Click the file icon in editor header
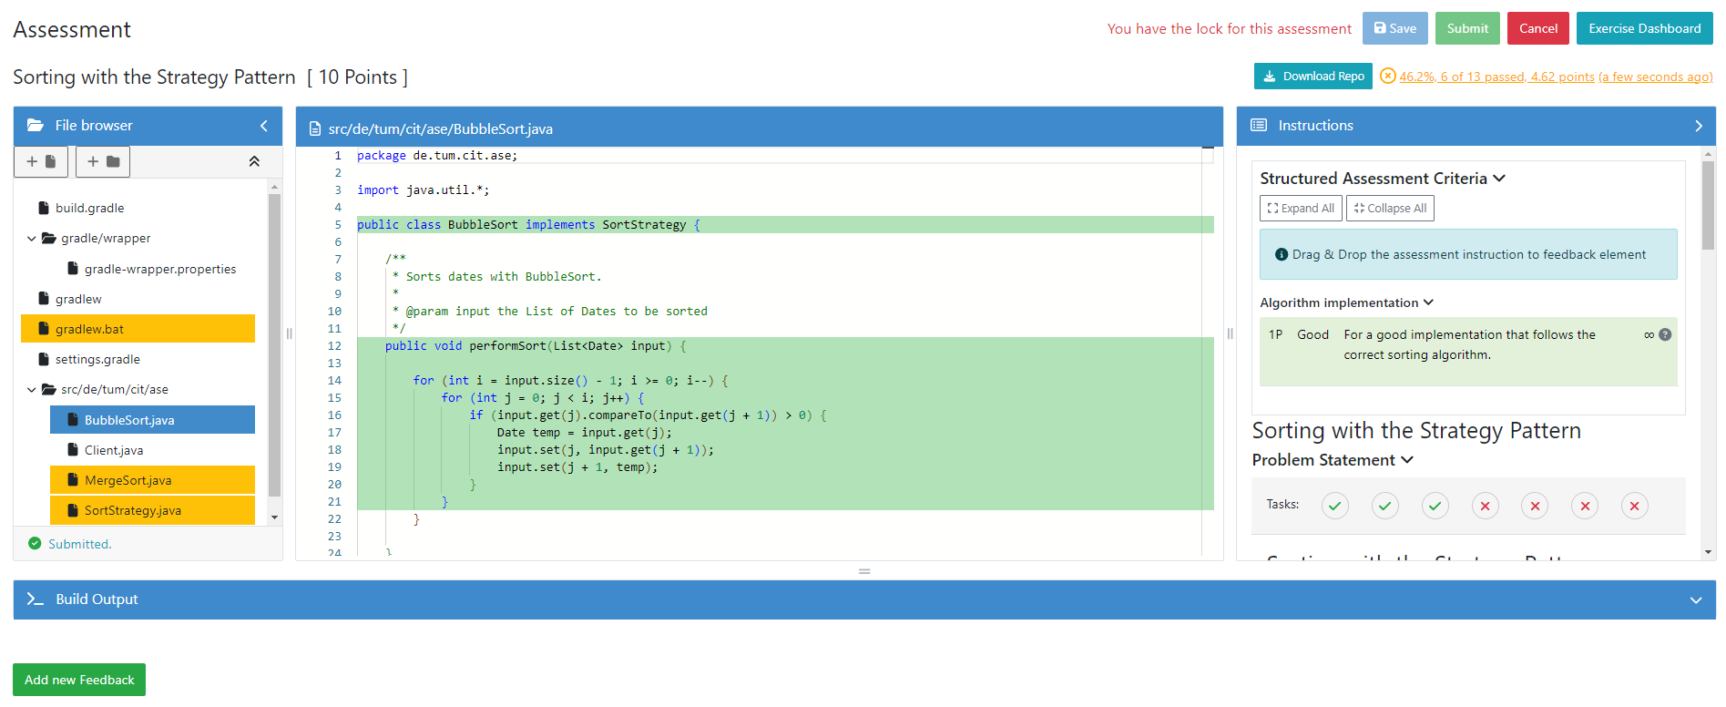Screen dimensions: 1726x707 tap(315, 129)
